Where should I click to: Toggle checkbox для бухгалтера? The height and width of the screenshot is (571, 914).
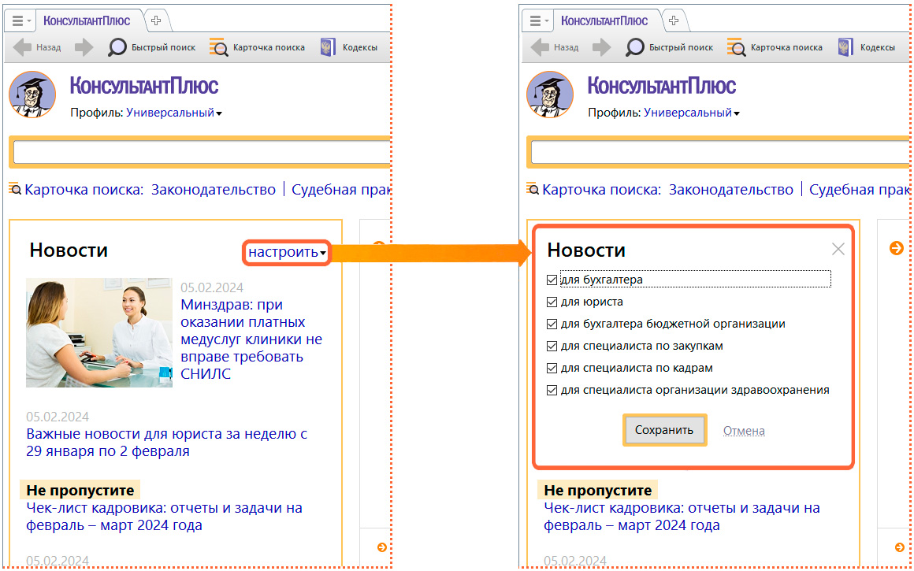coord(552,280)
